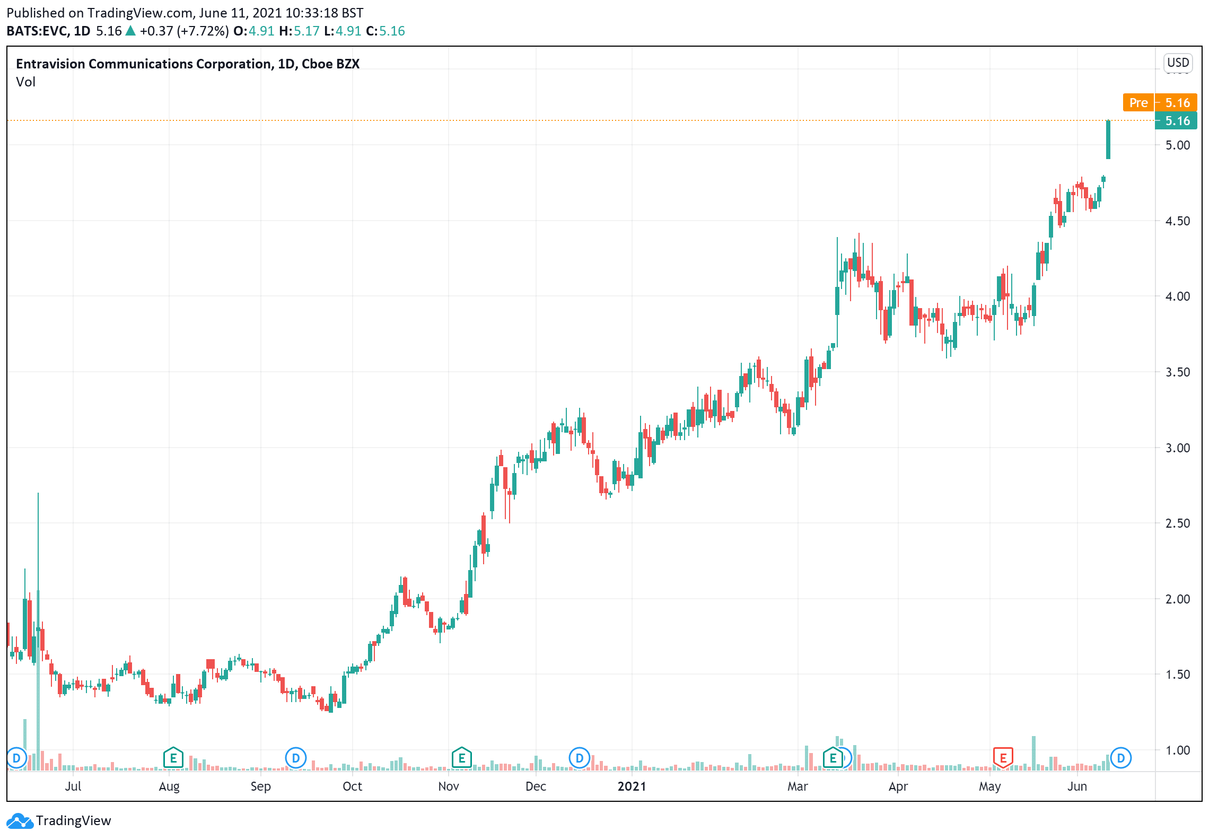The height and width of the screenshot is (840, 1209).
Task: Click the Oct label on time axis
Action: (352, 786)
